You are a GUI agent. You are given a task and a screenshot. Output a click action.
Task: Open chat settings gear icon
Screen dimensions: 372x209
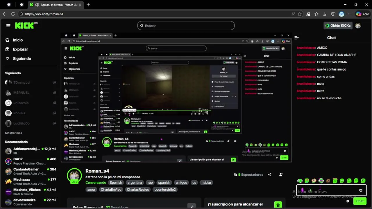pyautogui.click(x=348, y=201)
